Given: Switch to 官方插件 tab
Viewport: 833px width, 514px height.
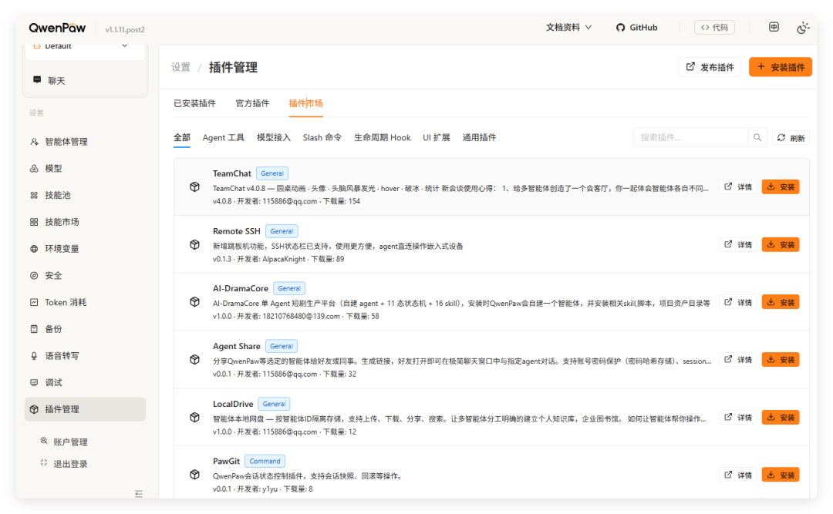Looking at the screenshot, I should (x=252, y=103).
